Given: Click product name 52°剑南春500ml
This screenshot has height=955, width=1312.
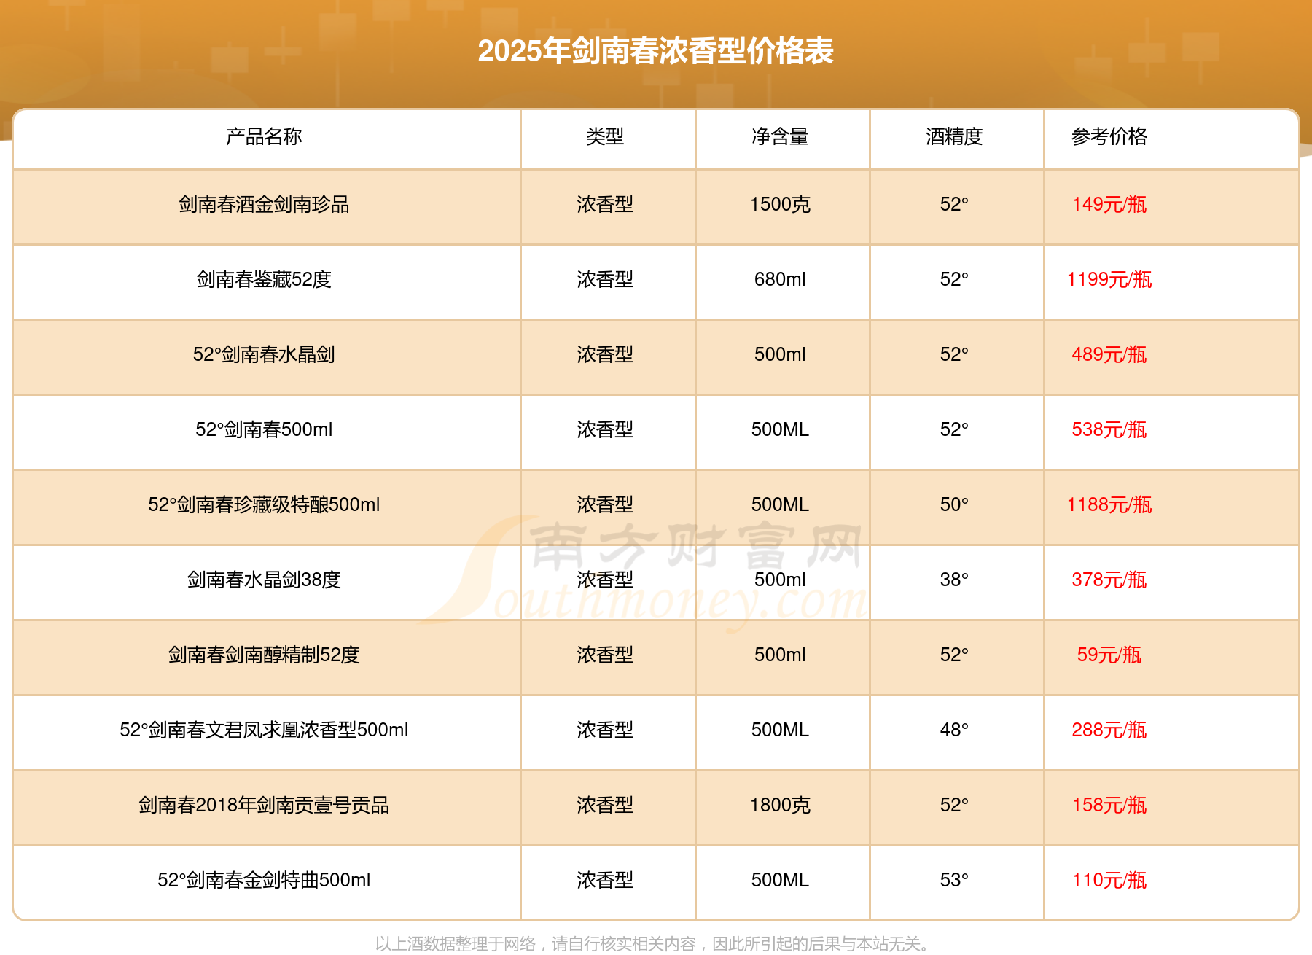Looking at the screenshot, I should coord(264,429).
